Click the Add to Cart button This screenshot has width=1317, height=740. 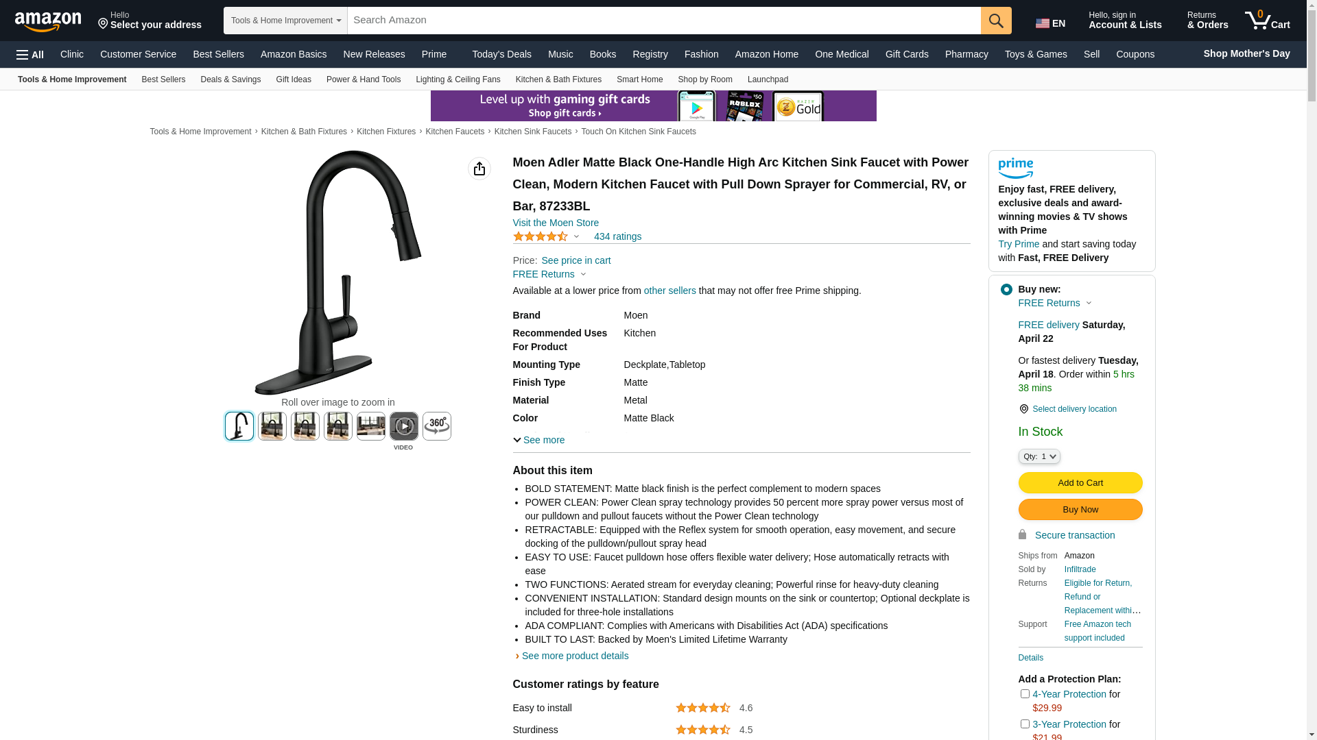[x=1080, y=483]
